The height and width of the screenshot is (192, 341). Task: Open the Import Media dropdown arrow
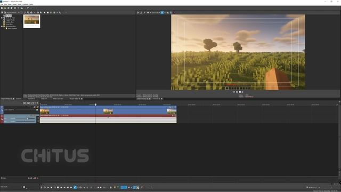pyautogui.click(x=19, y=13)
